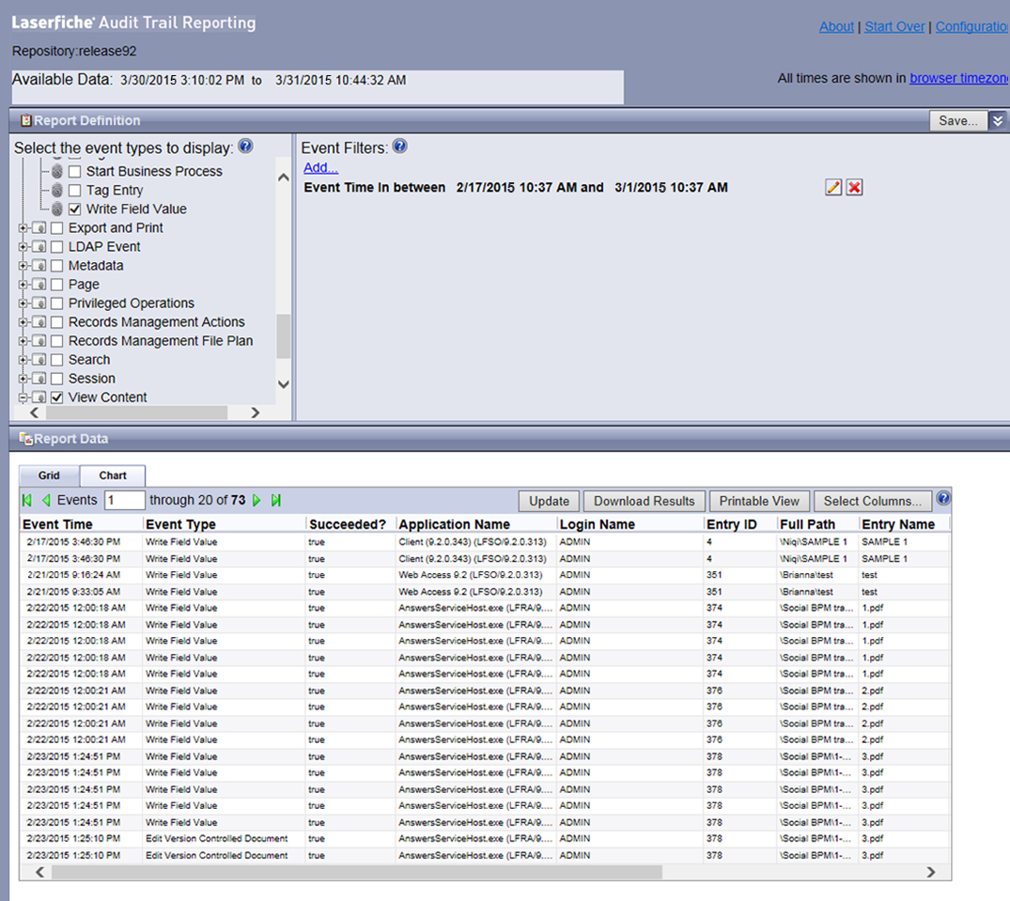
Task: Go to first page of events
Action: 27,501
